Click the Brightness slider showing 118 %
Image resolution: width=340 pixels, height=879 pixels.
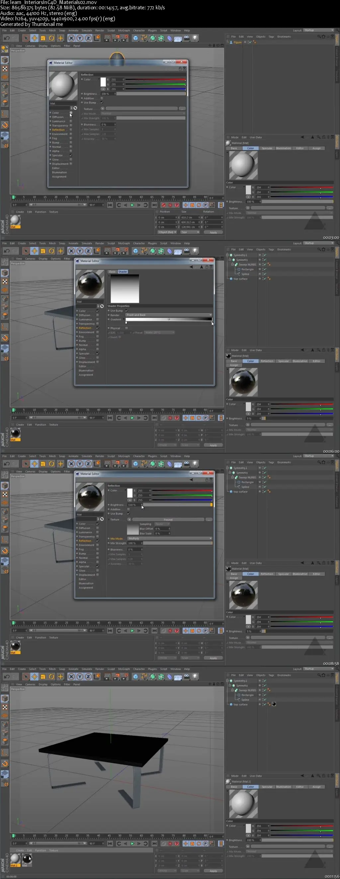(x=178, y=505)
